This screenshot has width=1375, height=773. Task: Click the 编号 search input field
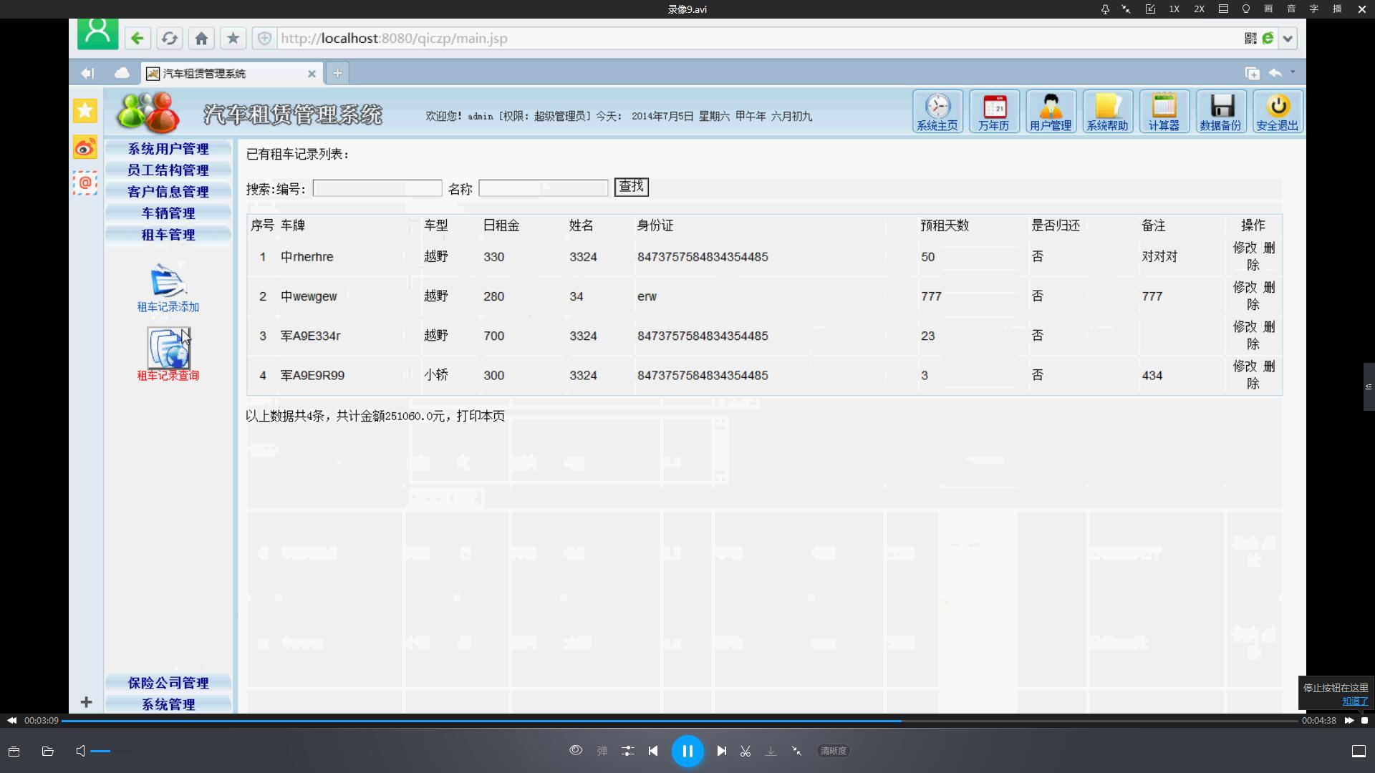pos(377,188)
